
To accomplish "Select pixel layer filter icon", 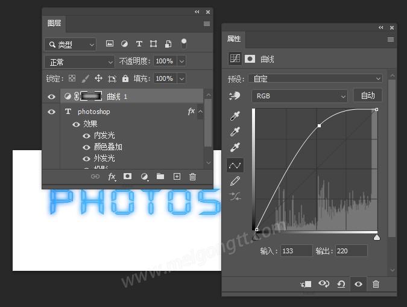I will (x=110, y=43).
